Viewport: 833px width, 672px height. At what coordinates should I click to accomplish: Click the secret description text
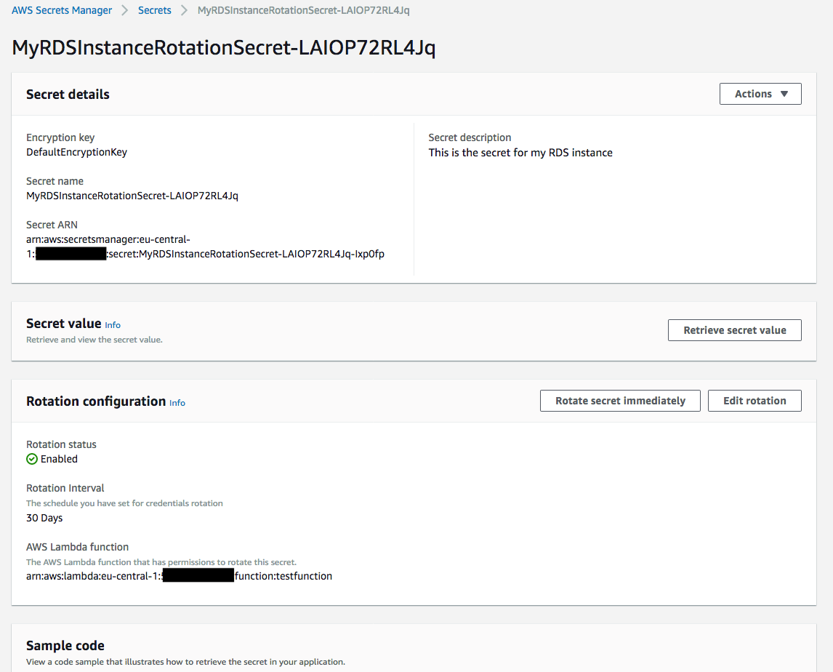point(520,152)
